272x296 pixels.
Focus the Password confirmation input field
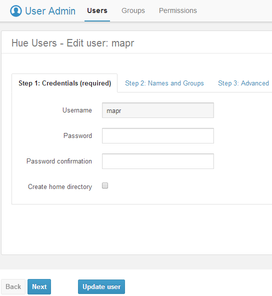(158, 161)
